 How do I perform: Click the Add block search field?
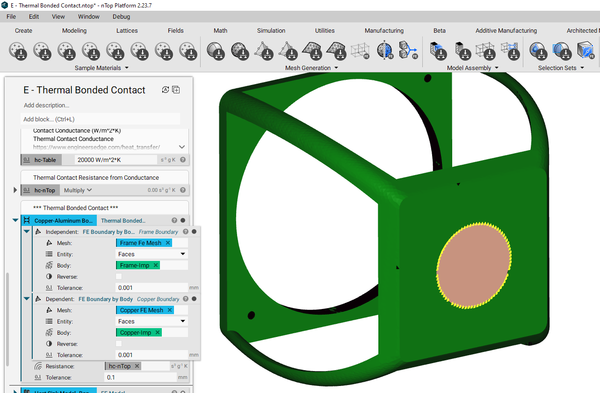coord(101,119)
